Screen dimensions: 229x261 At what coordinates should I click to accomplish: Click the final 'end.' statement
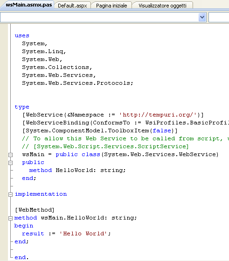(x=21, y=257)
